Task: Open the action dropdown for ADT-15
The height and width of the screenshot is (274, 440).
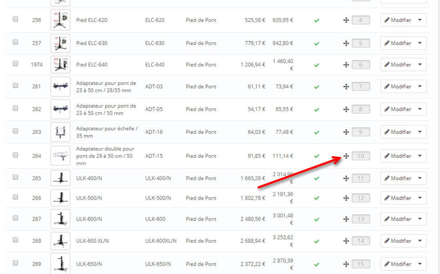Action: click(x=420, y=156)
